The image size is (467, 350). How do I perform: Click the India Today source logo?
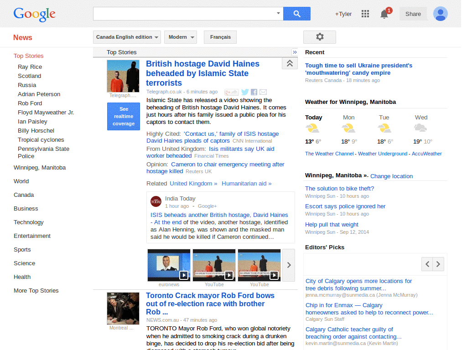point(156,201)
